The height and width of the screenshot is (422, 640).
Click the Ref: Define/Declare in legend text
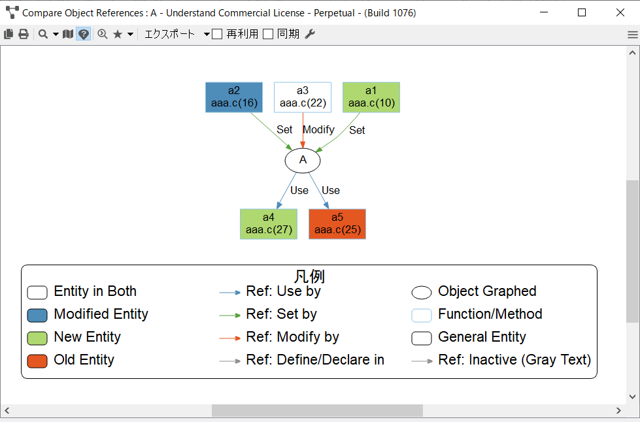(x=315, y=360)
